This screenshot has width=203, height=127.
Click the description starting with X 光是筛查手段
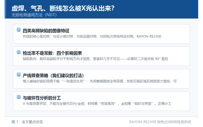click(97, 104)
